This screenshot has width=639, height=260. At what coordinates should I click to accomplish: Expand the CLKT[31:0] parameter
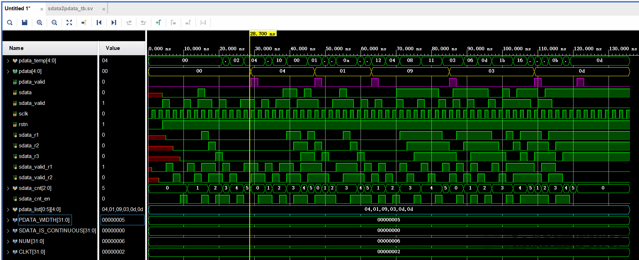tap(8, 252)
